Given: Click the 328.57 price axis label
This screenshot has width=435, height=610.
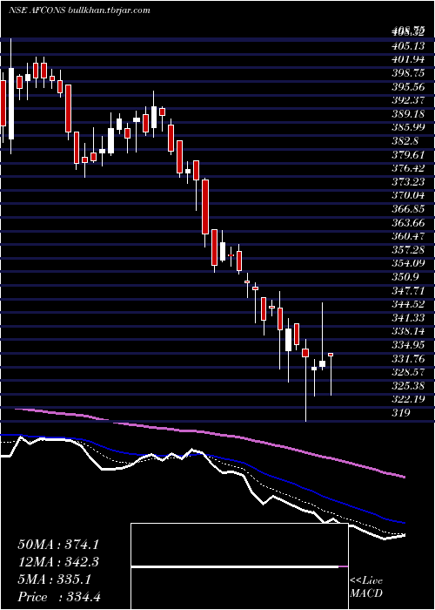Looking at the screenshot, I should tap(407, 372).
